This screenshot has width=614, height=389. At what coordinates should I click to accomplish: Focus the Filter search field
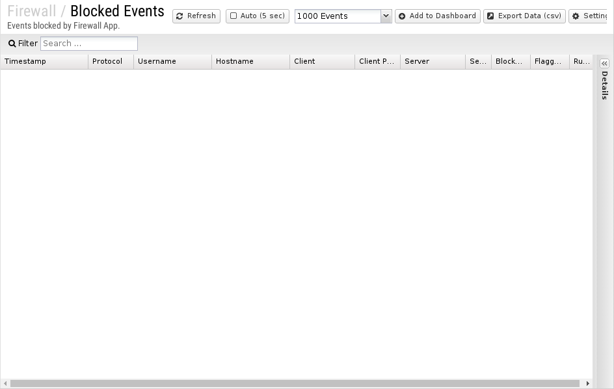89,44
